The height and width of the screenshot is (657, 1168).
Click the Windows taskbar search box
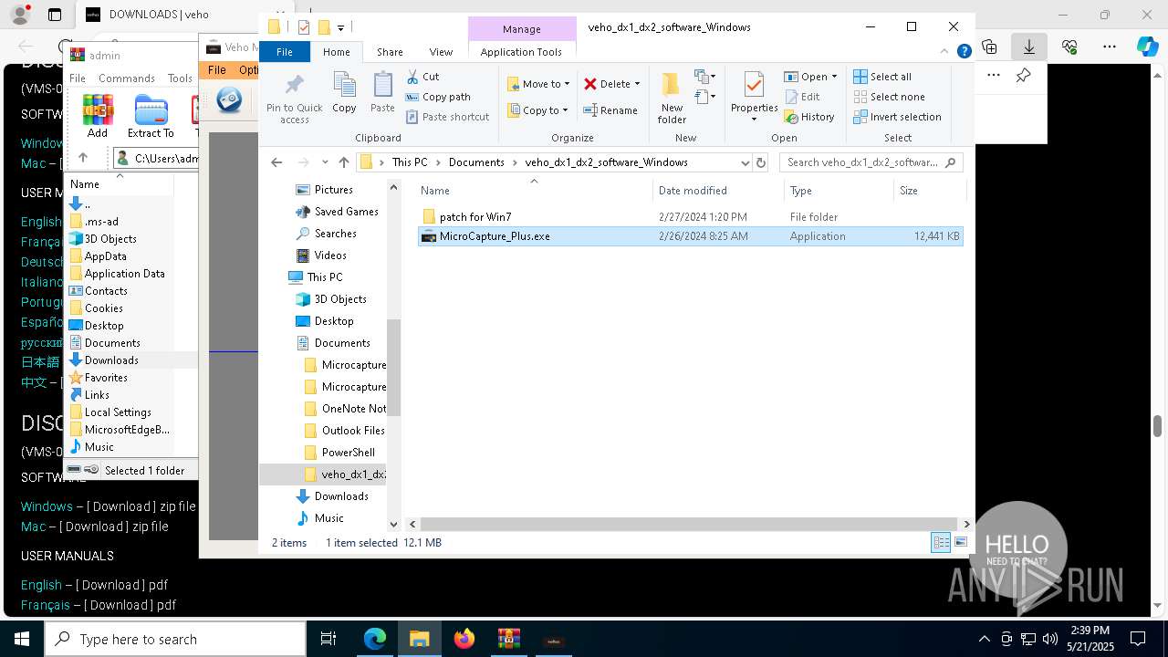(x=175, y=639)
